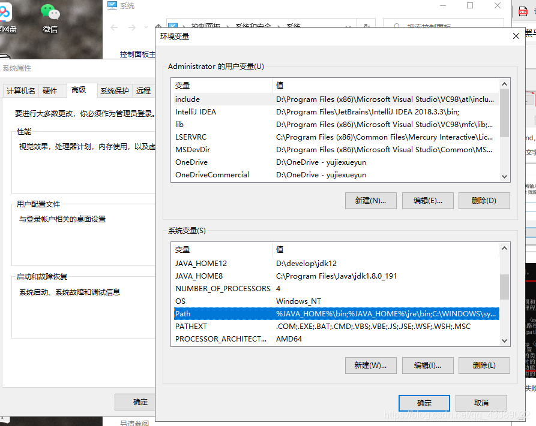This screenshot has width=536, height=426.
Task: Click 新建(N) to add a user variable
Action: pos(370,200)
